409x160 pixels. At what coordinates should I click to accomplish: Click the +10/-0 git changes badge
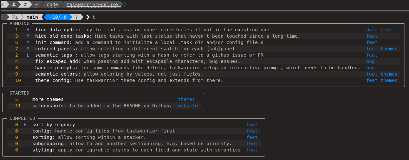coord(58,17)
